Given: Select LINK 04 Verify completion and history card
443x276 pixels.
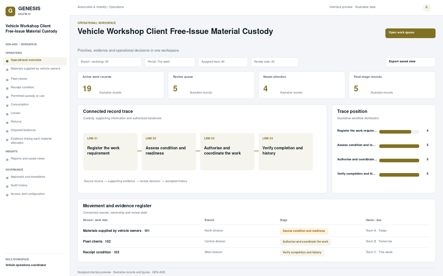Looking at the screenshot, I should 286,152.
